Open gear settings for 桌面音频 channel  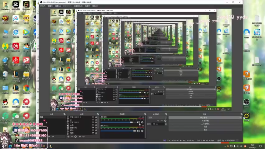142,122
